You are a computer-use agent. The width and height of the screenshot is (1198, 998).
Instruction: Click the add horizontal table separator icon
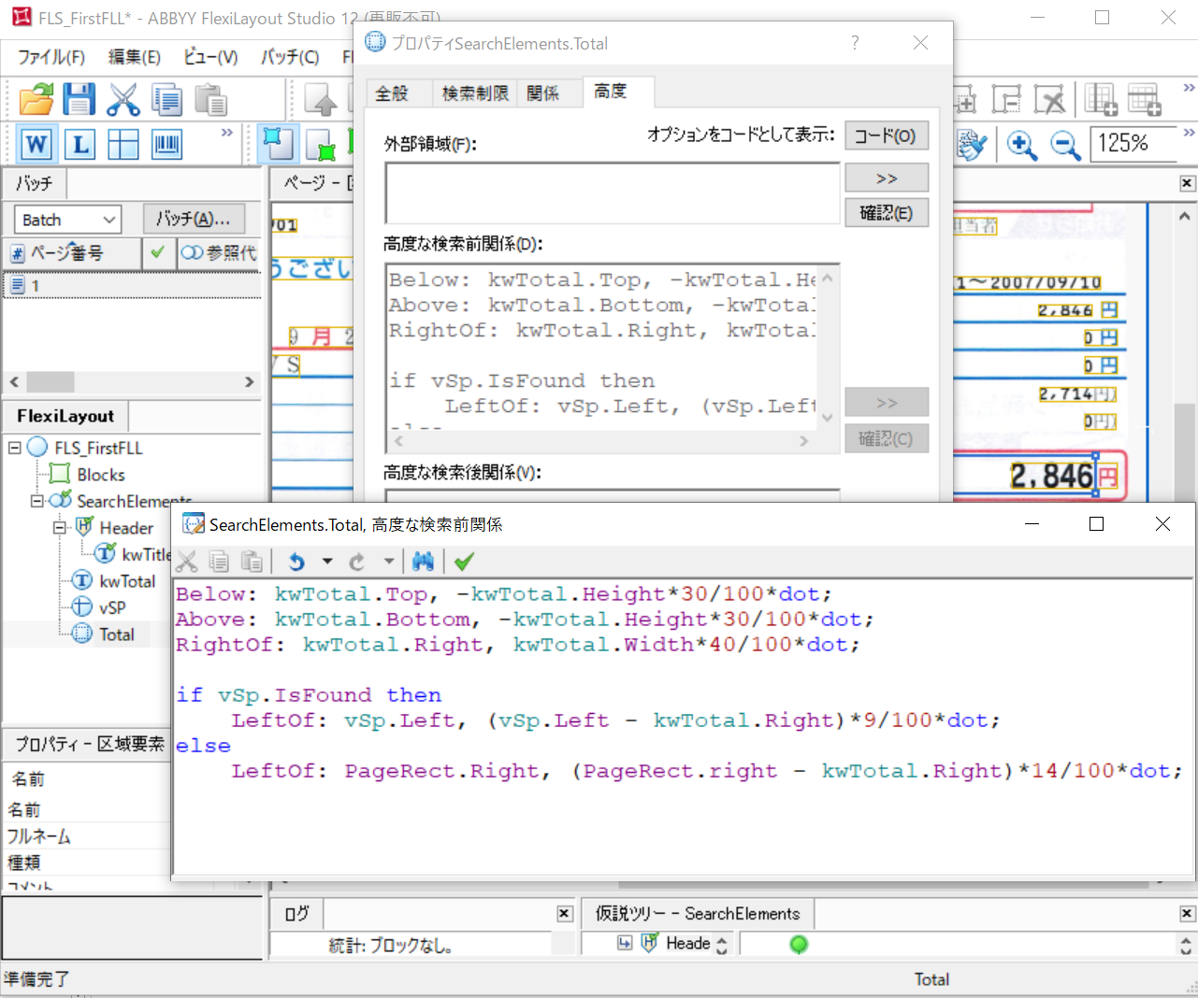click(1144, 99)
